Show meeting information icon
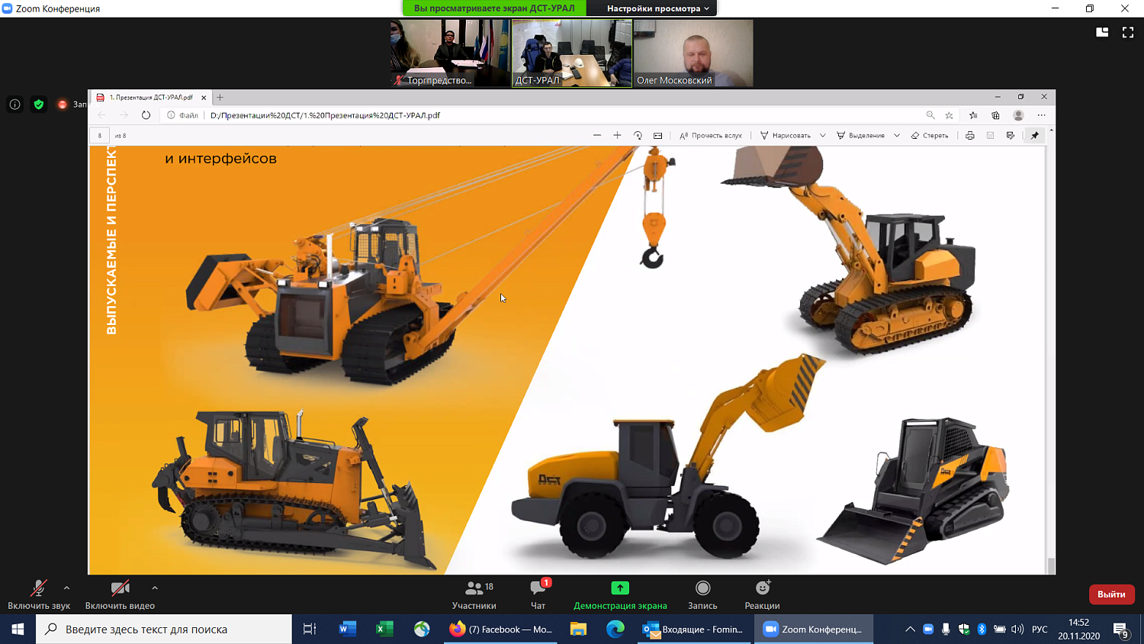 click(14, 105)
